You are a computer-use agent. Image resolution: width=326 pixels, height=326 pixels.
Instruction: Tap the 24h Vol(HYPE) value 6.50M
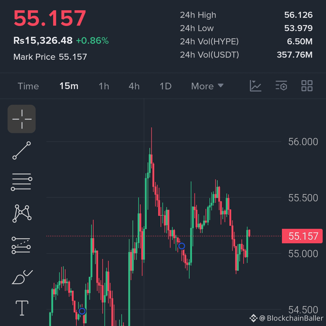coord(300,41)
